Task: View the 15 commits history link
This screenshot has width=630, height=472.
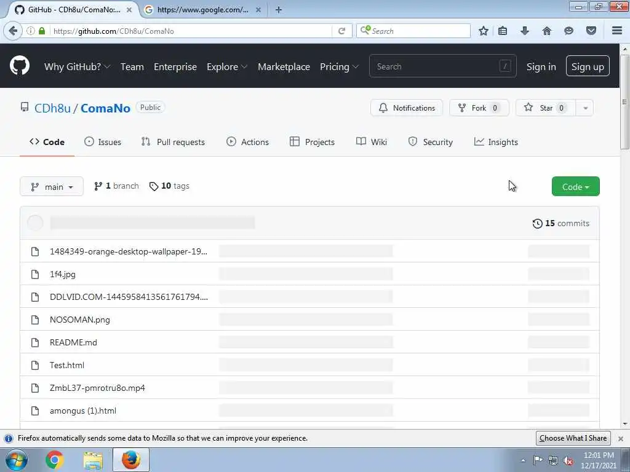Action: pos(561,224)
